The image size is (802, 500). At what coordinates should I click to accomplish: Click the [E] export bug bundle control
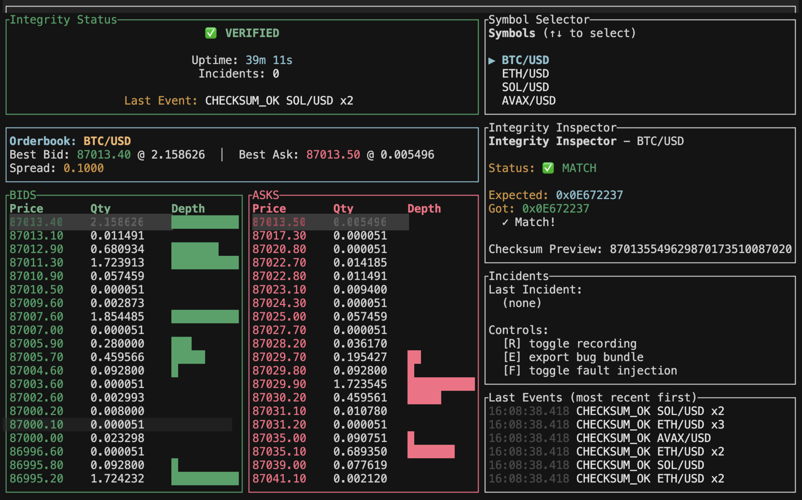click(x=573, y=357)
